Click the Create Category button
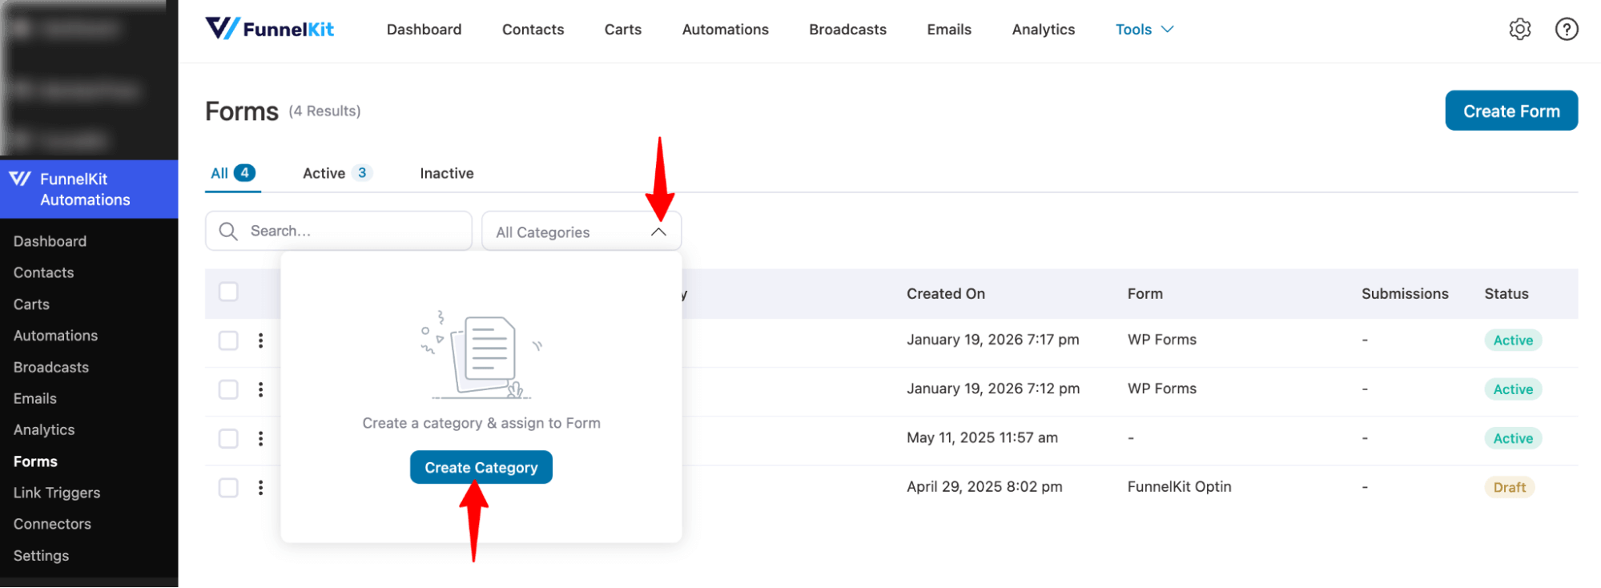 pyautogui.click(x=481, y=468)
